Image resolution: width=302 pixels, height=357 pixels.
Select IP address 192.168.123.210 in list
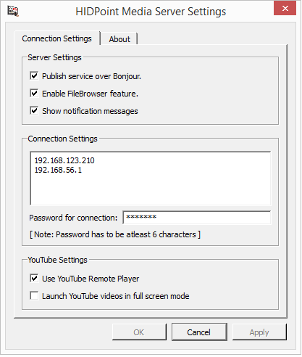coord(64,160)
